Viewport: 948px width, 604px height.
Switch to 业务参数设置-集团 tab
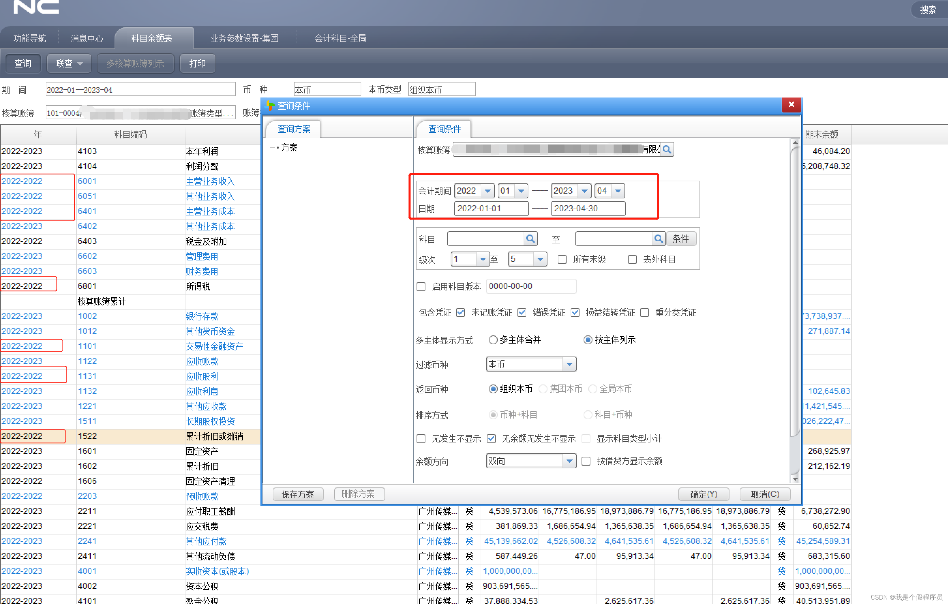(x=244, y=38)
